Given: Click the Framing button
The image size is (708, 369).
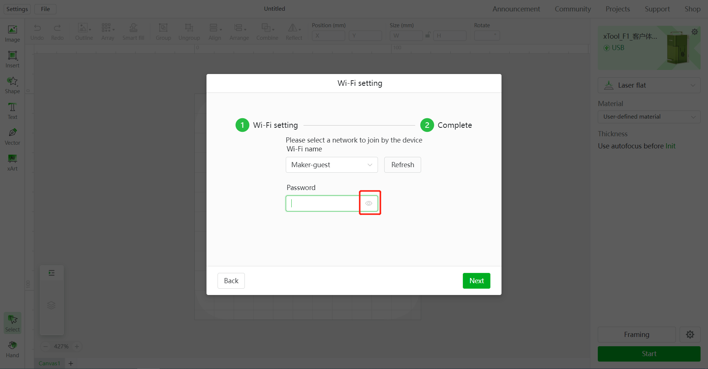Looking at the screenshot, I should (x=636, y=334).
